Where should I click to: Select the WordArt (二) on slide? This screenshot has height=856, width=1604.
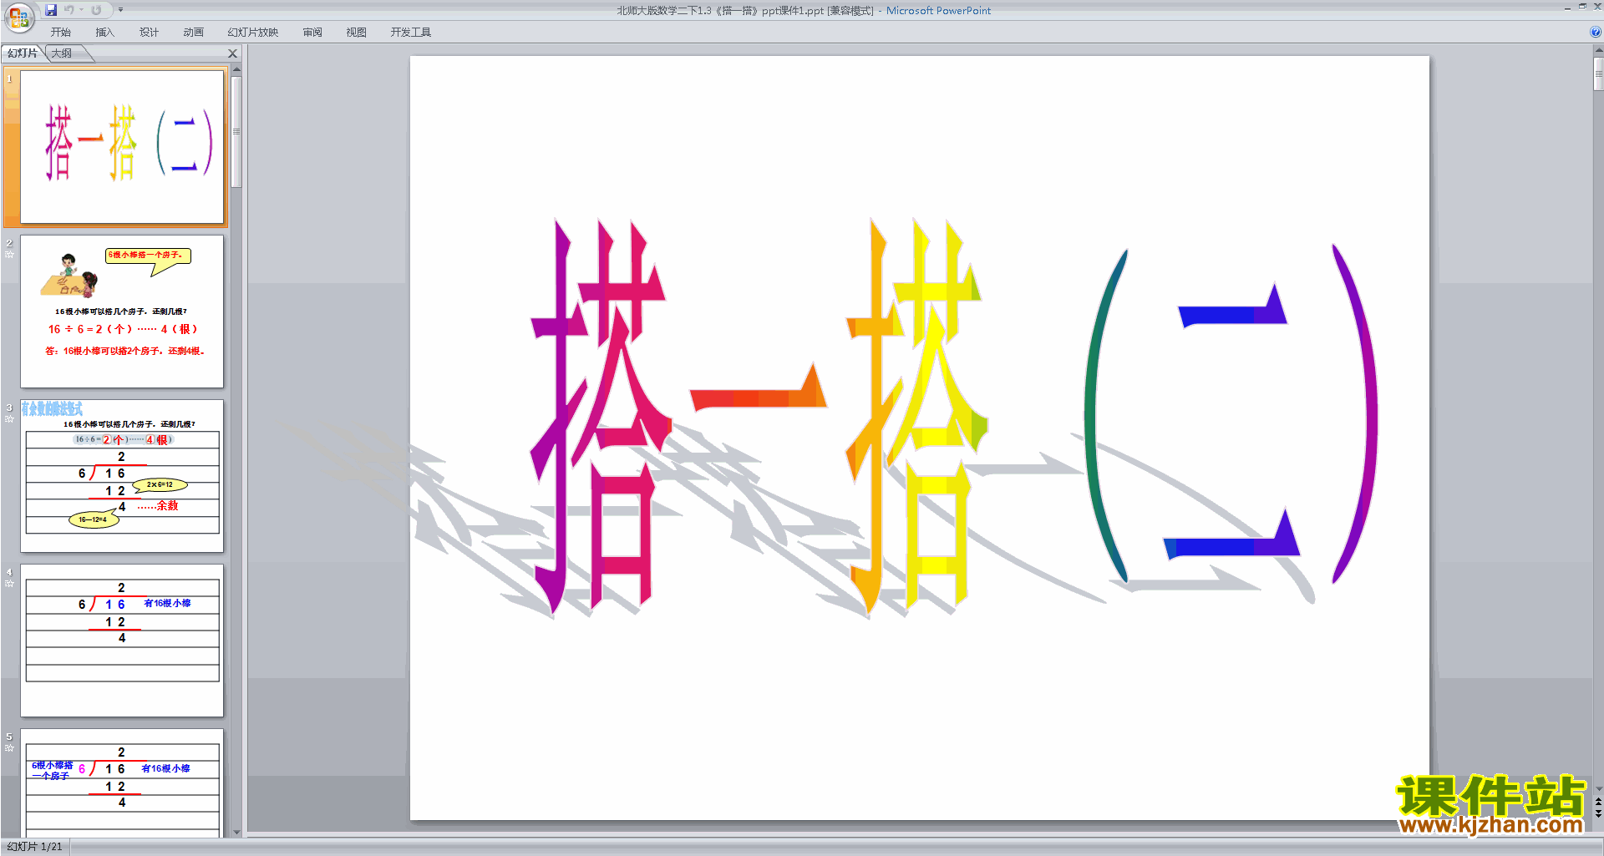pos(1231,415)
